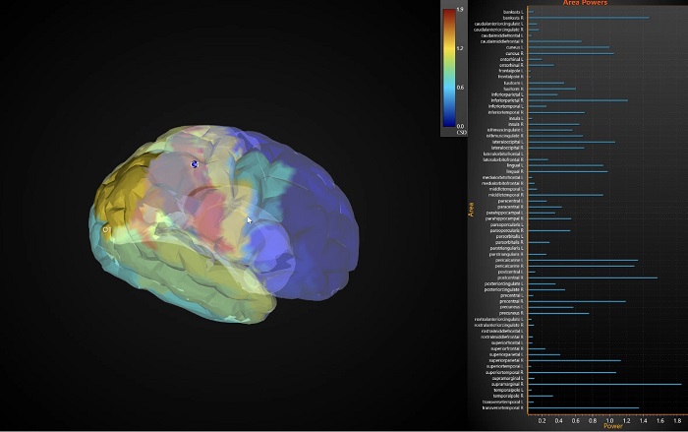Click the blue electrode marker on the brain
Image resolution: width=688 pixels, height=432 pixels.
195,164
